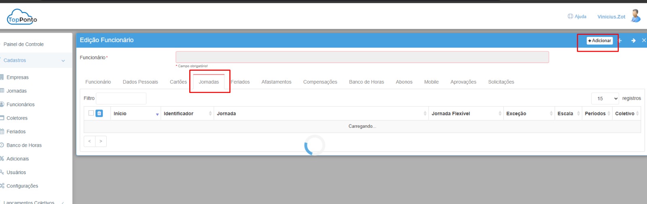Sort by Jornada column arrows
The width and height of the screenshot is (647, 204).
click(425, 114)
